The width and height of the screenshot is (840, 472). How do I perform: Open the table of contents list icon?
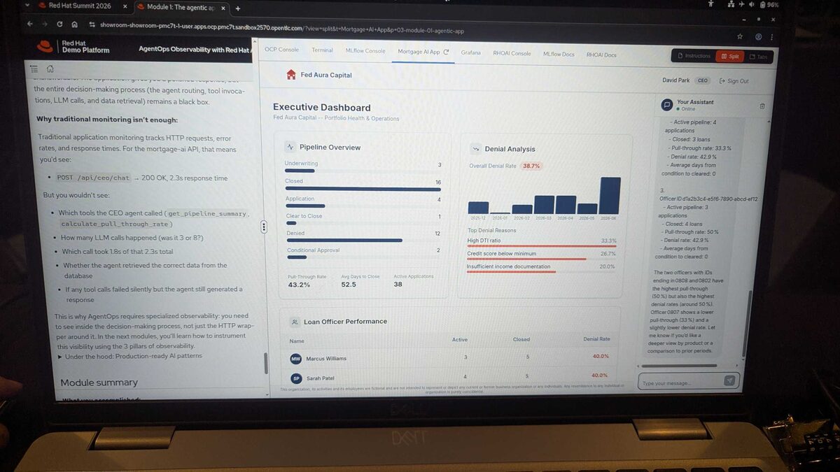point(34,69)
